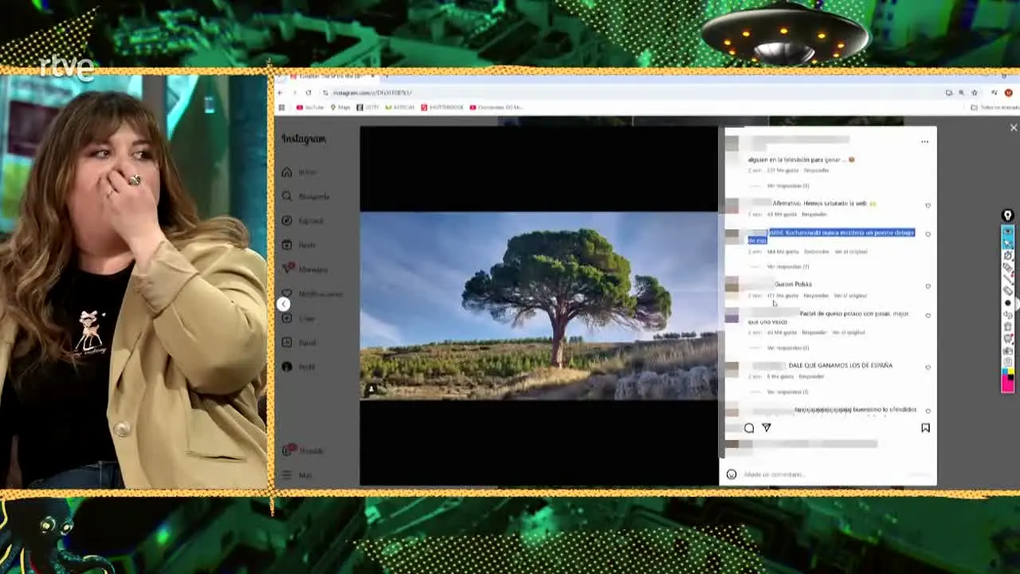The image size is (1020, 574).
Task: Open Instagram Inicio home icon
Action: point(287,171)
